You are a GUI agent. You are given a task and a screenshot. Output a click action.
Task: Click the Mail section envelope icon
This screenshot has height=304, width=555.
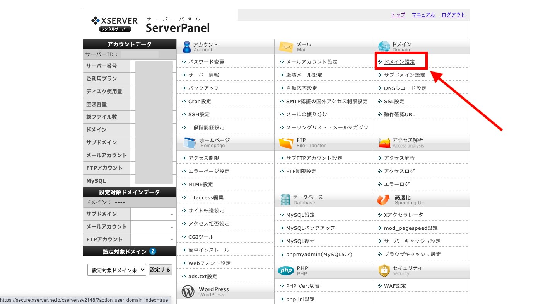click(286, 47)
